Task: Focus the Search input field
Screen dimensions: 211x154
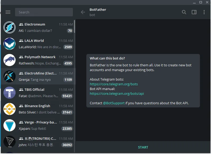Action: click(x=44, y=12)
